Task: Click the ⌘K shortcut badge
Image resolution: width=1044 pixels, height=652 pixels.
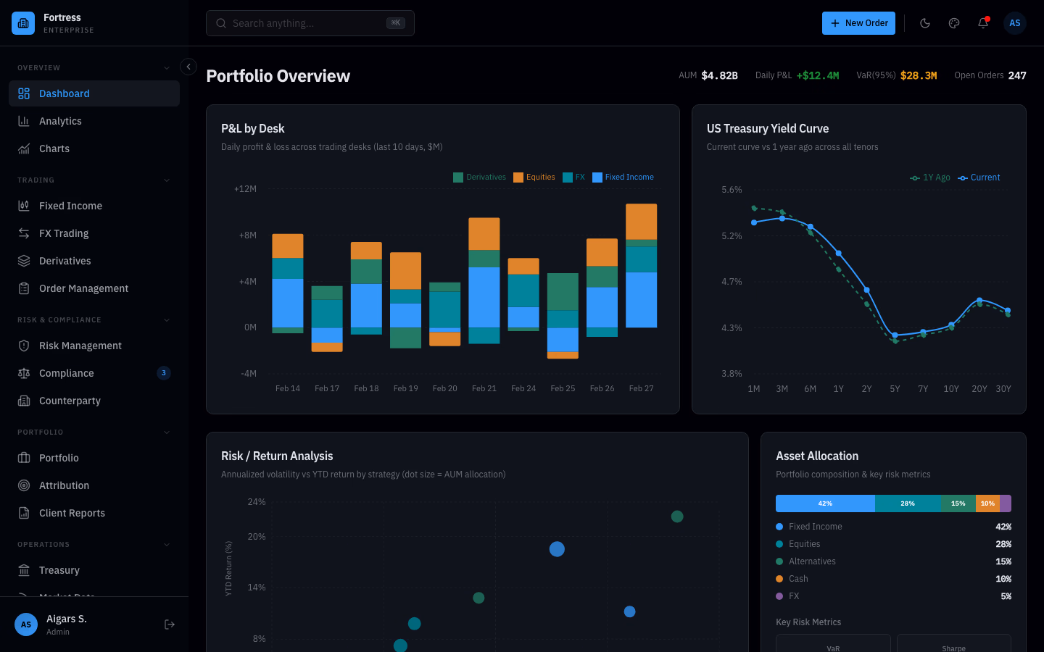Action: (396, 23)
